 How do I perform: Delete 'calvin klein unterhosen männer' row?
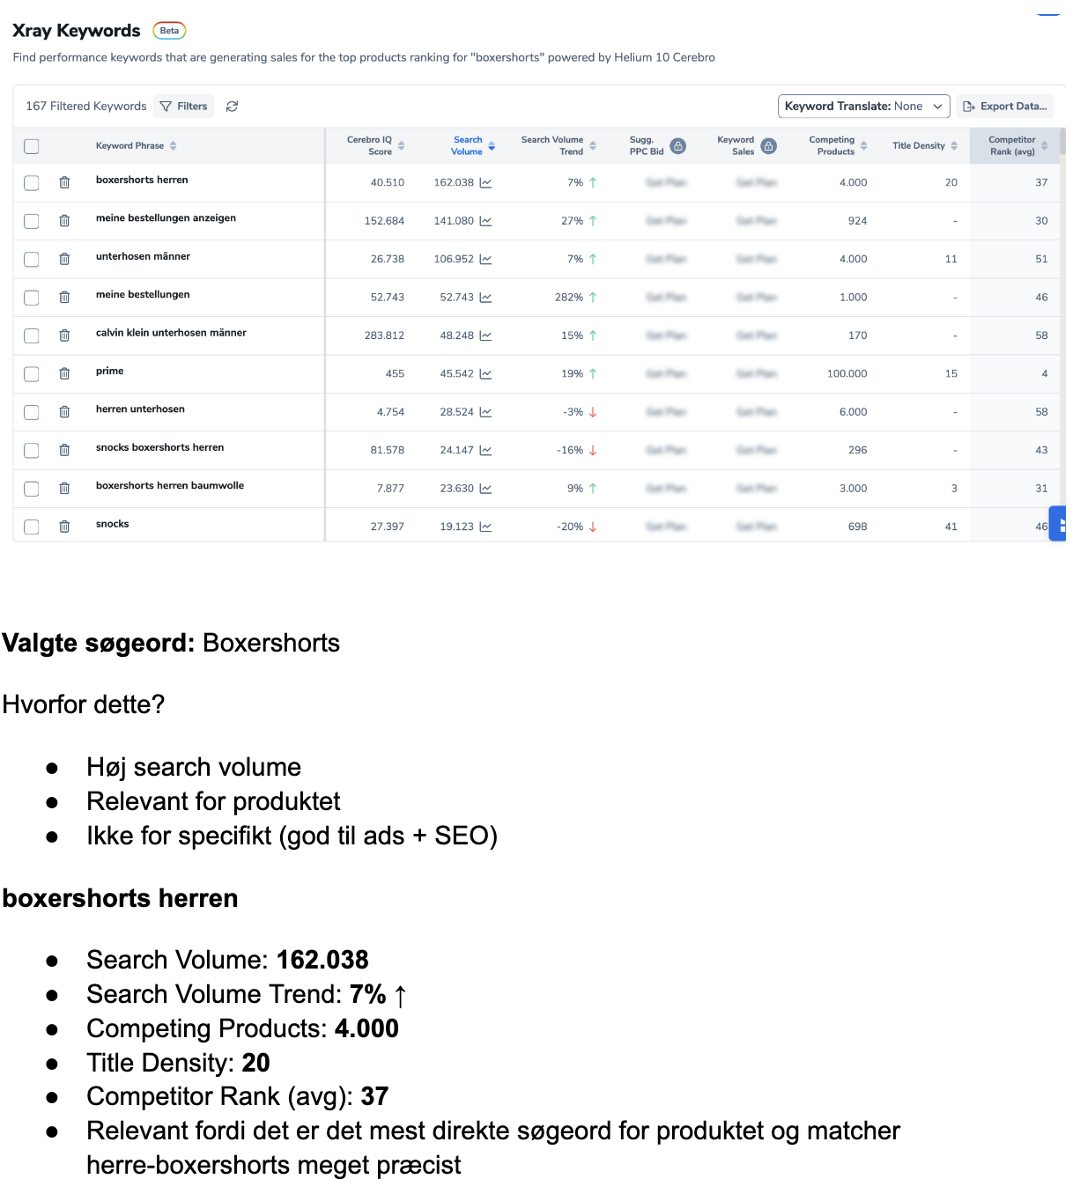[64, 335]
